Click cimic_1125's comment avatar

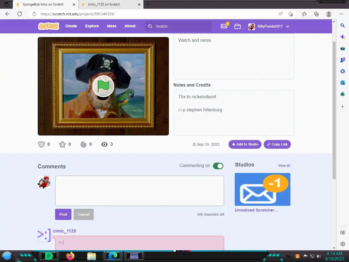click(44, 235)
